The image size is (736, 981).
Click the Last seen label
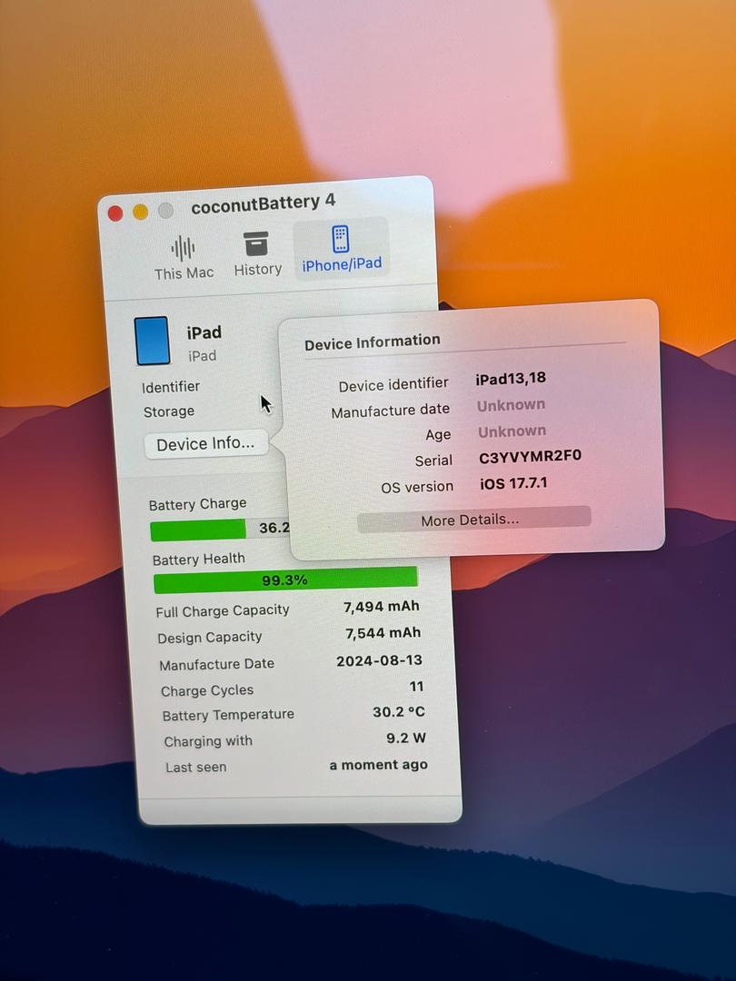pos(196,768)
